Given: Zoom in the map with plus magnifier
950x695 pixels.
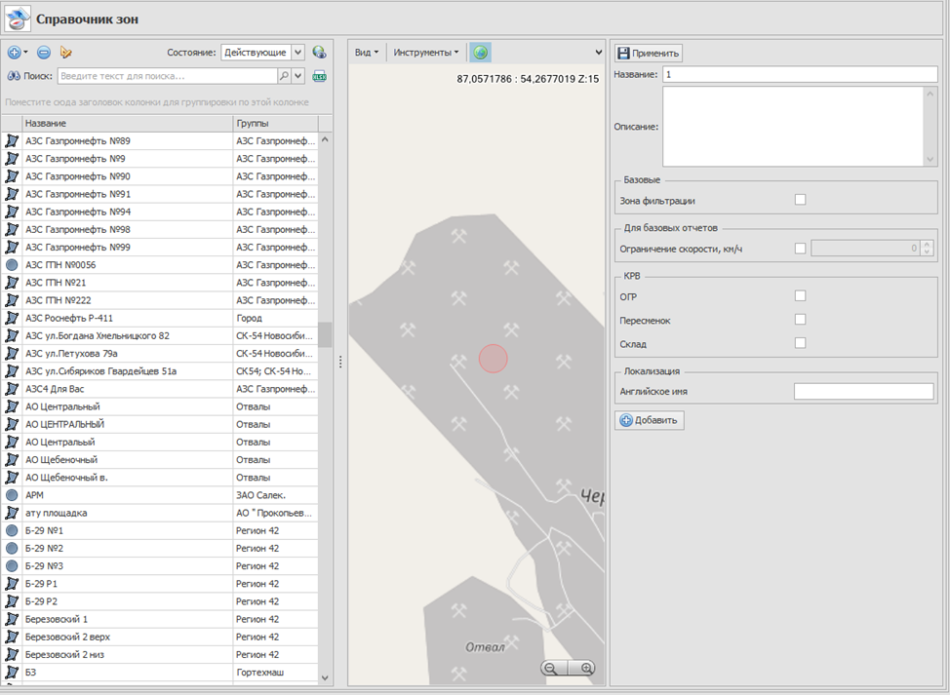Looking at the screenshot, I should 586,669.
